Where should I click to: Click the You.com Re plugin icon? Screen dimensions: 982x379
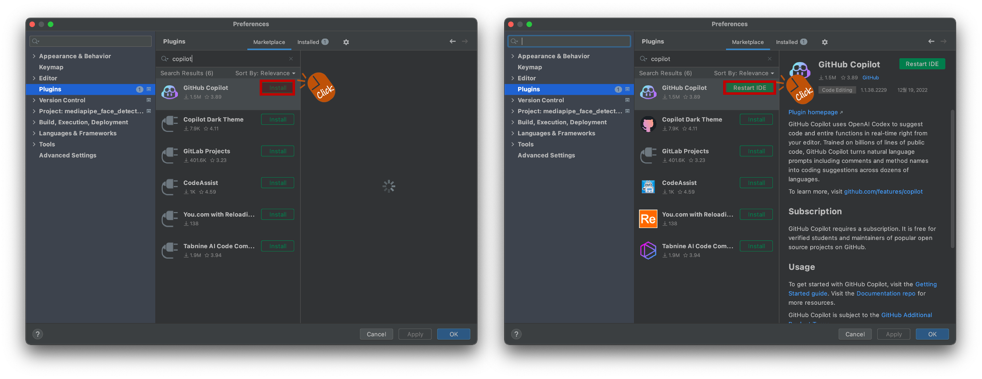[648, 219]
